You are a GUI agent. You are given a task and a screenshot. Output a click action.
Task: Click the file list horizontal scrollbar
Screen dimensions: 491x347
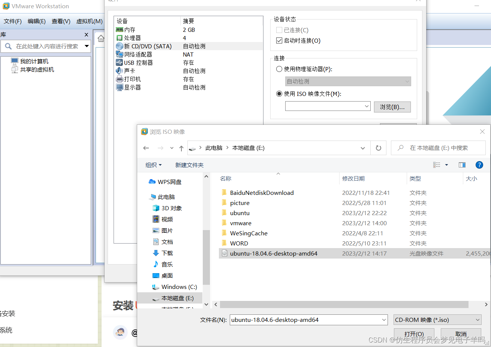tap(344, 304)
